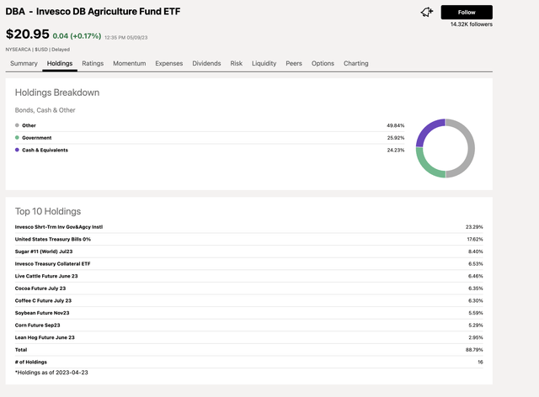The width and height of the screenshot is (539, 397).
Task: Click the $20.95 price
Action: (28, 34)
